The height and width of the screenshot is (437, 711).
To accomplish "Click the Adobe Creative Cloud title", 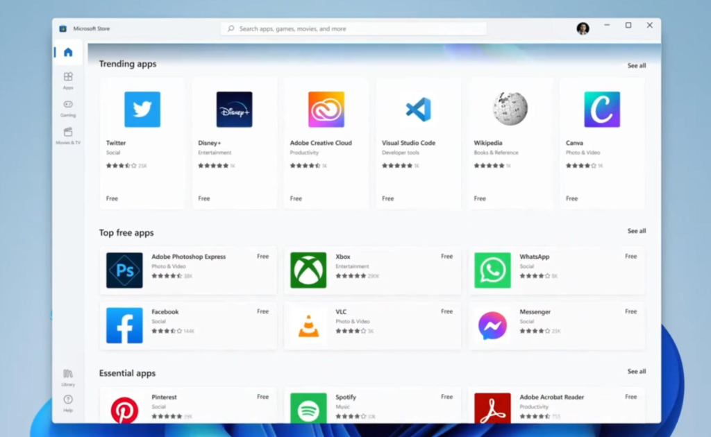I will [x=321, y=143].
